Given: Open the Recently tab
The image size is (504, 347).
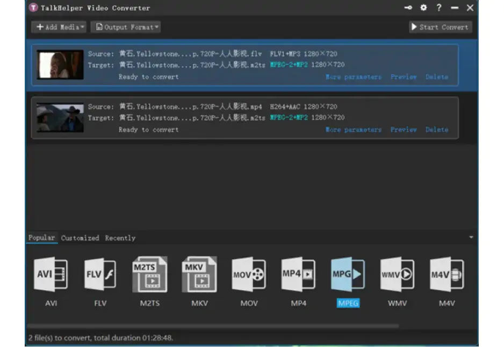Looking at the screenshot, I should pos(120,238).
